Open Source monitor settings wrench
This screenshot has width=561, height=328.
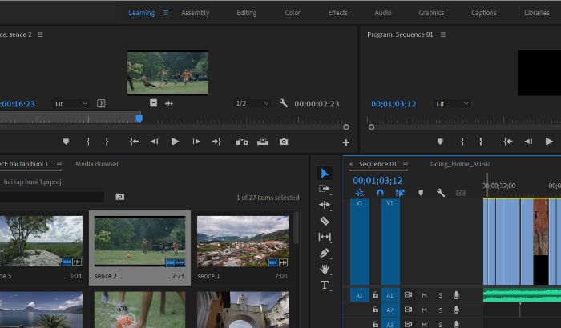pos(284,104)
